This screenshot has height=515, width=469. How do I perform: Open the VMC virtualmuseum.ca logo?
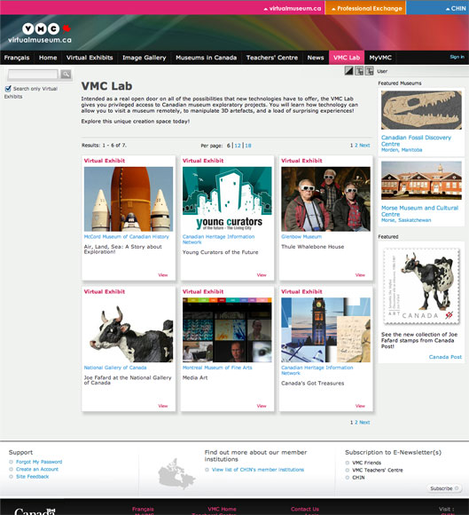coord(40,33)
